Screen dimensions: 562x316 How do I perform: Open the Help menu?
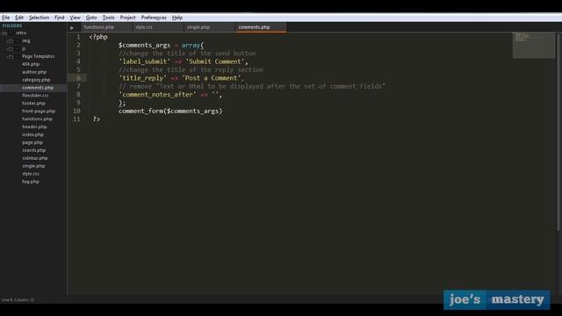point(177,18)
